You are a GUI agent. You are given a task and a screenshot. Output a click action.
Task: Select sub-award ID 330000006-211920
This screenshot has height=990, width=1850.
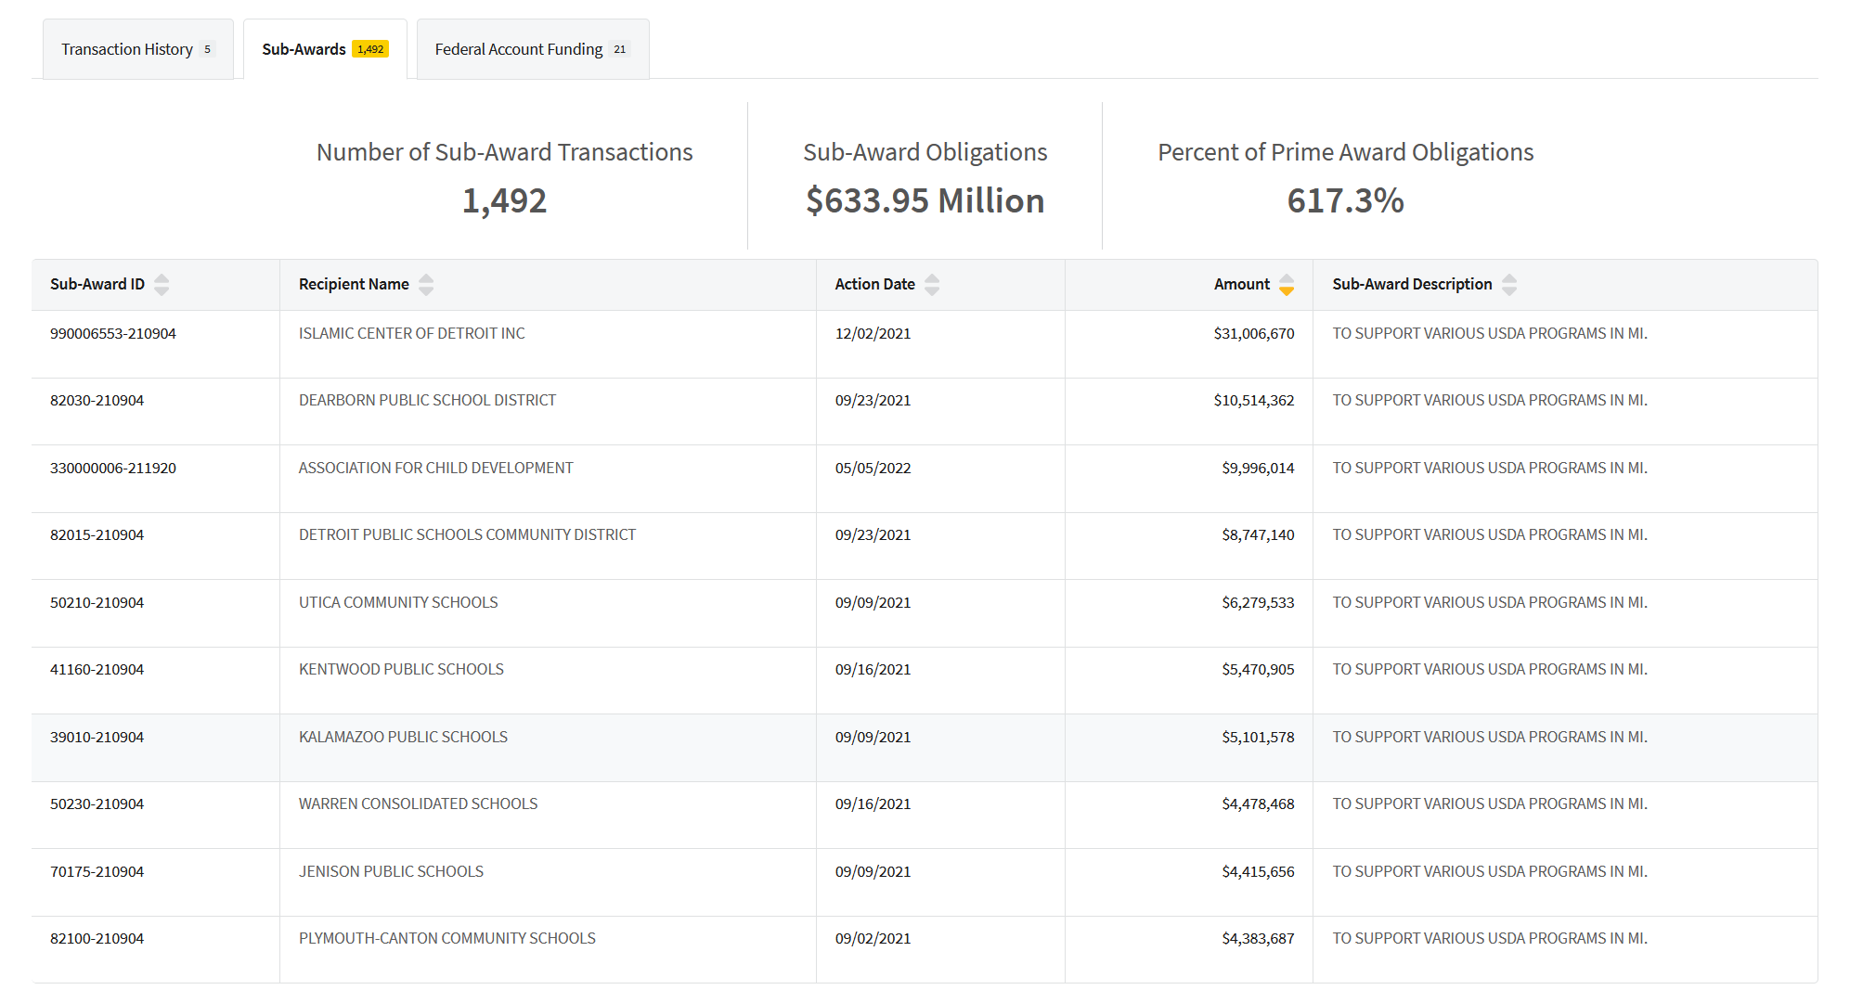[x=113, y=468]
